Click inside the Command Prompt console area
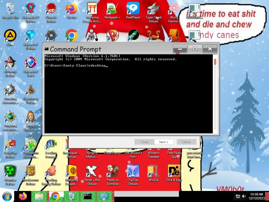The height and width of the screenshot is (202, 269). pos(128,94)
